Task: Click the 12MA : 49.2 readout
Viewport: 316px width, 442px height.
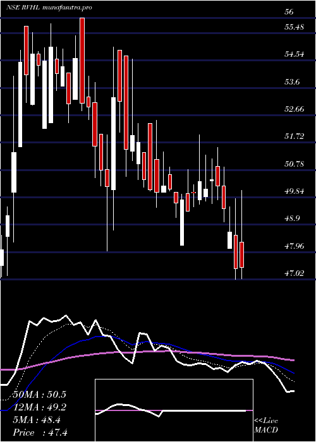Action: [39, 407]
